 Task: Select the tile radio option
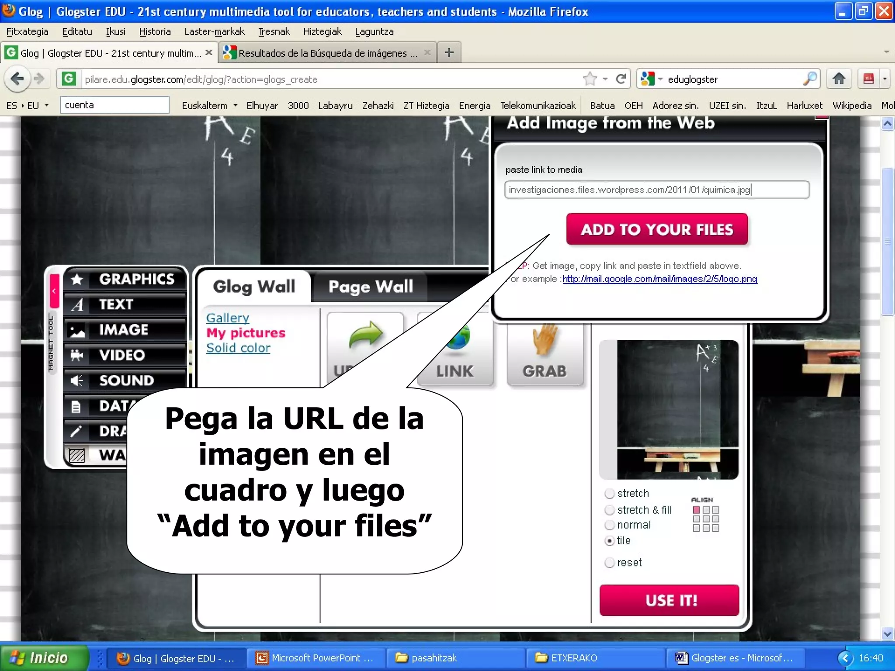[609, 541]
